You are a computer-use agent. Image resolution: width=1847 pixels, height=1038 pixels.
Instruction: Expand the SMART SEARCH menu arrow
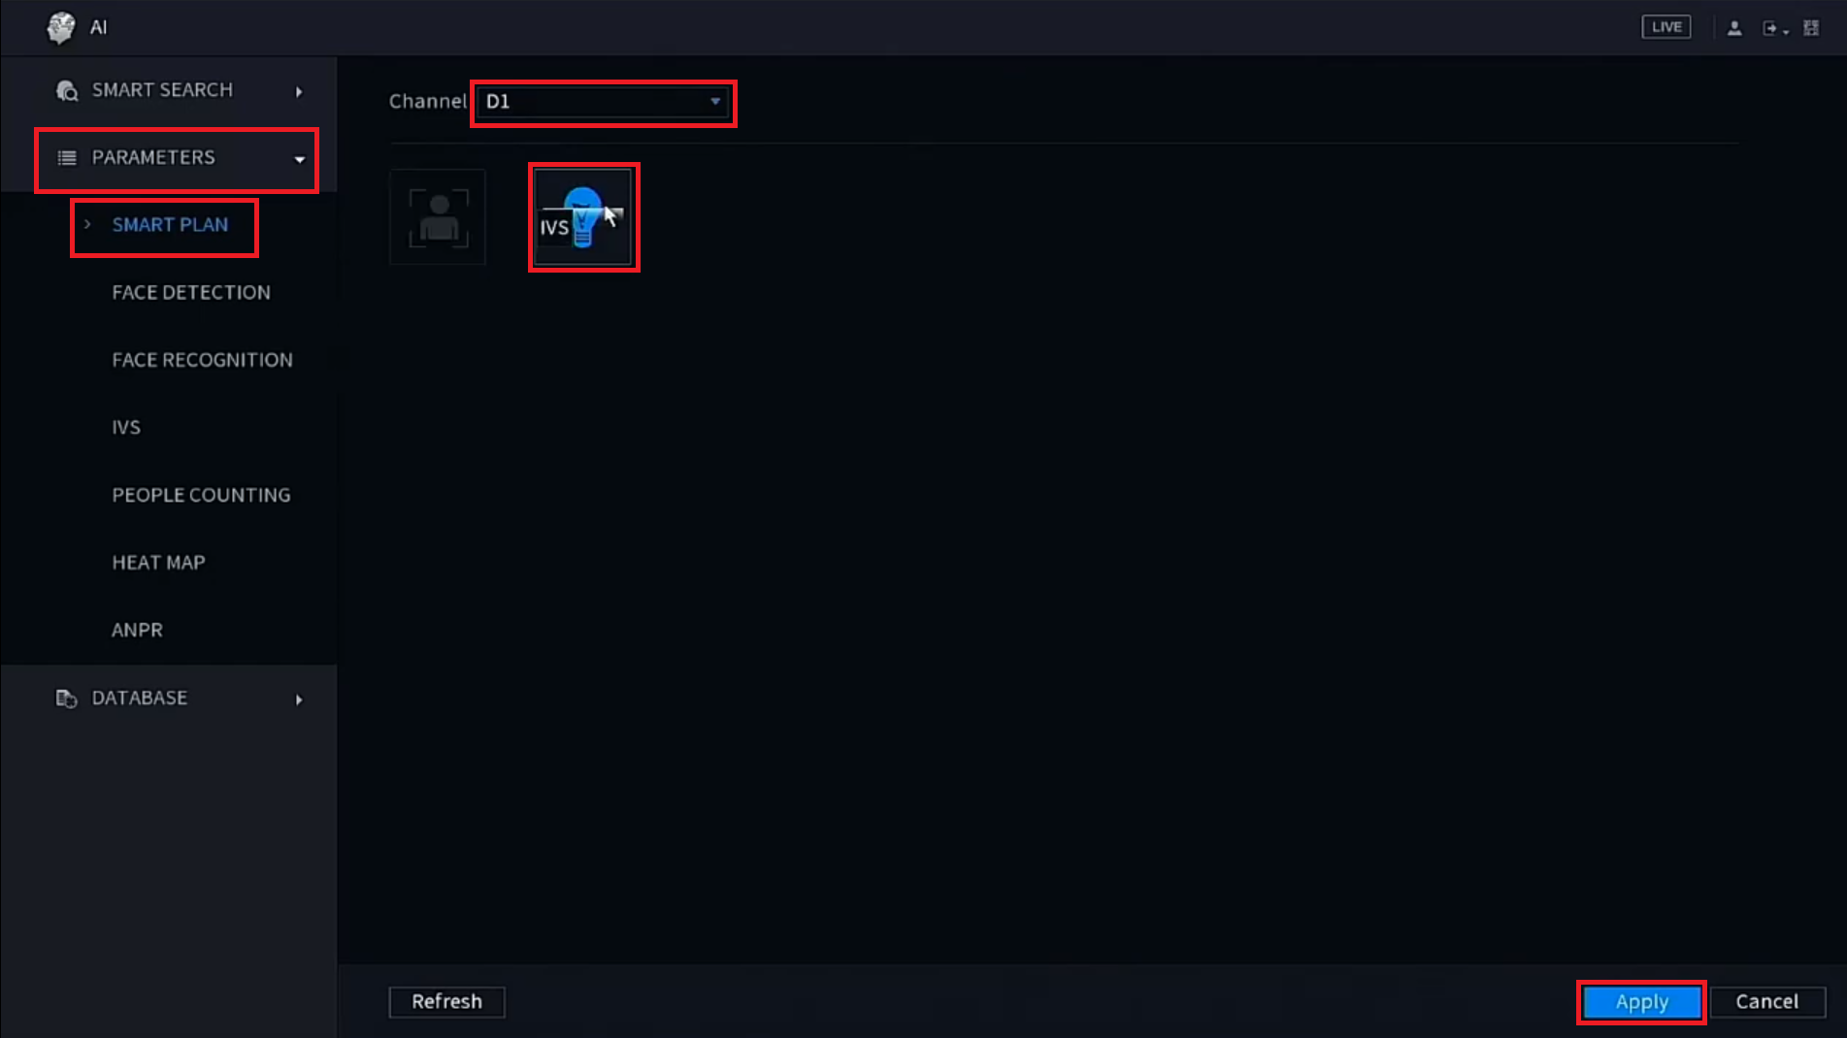coord(299,91)
